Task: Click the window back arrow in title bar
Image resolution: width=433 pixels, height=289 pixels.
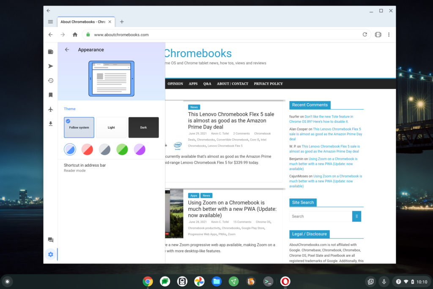Action: coord(48,11)
